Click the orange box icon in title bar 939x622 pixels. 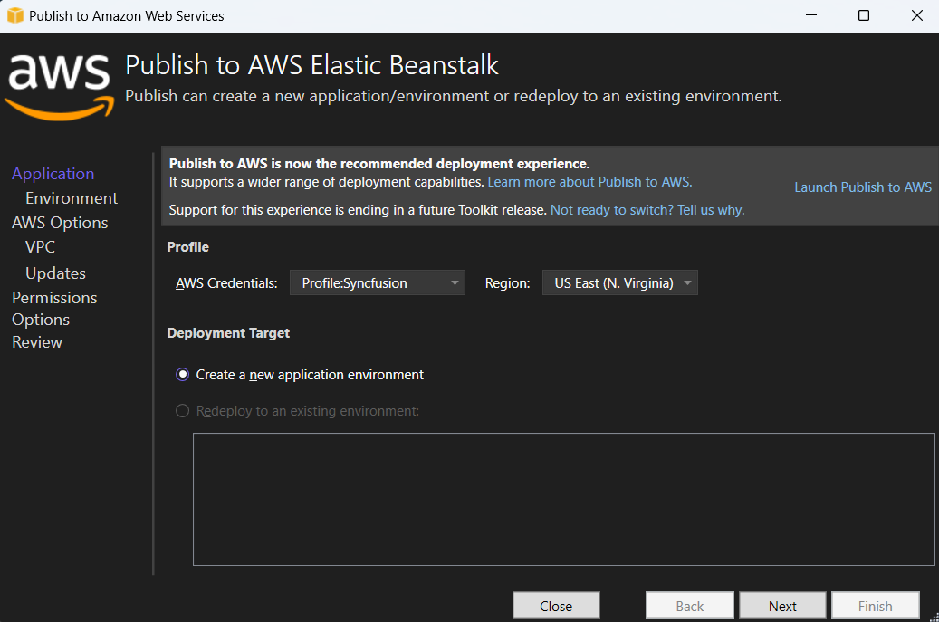pyautogui.click(x=15, y=15)
